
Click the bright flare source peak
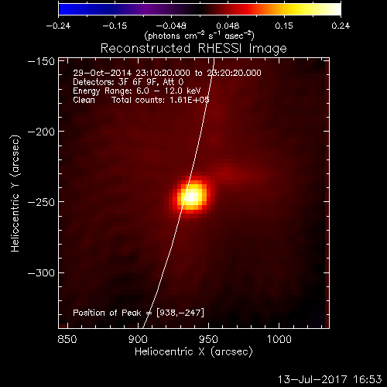tap(191, 196)
